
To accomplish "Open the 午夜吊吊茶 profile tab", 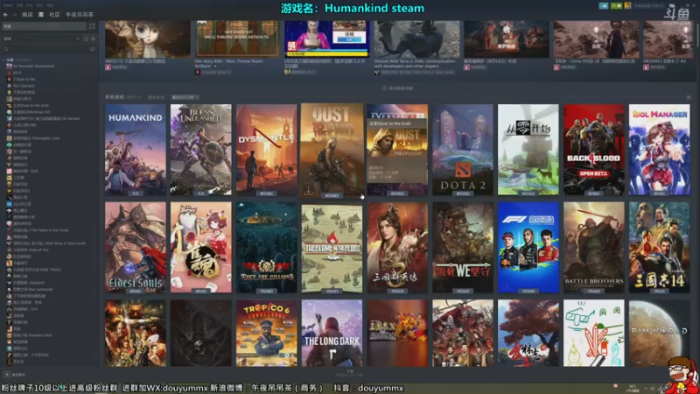I will [x=80, y=15].
